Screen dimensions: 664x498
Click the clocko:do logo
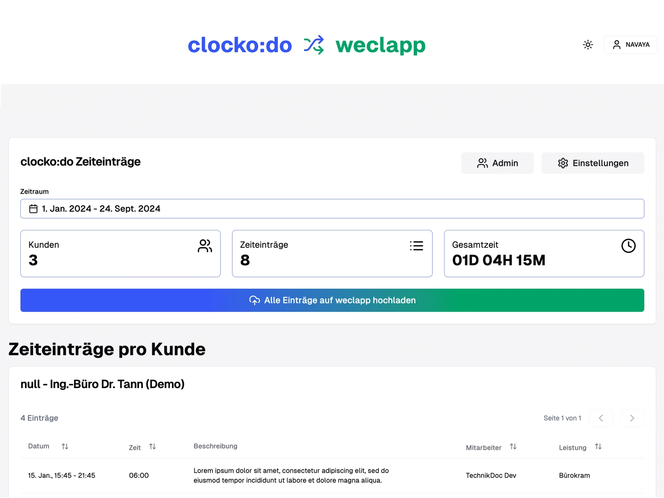tap(240, 45)
